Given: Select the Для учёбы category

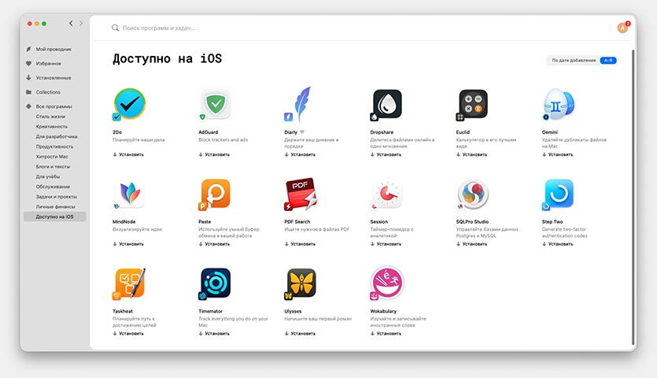Looking at the screenshot, I should (x=48, y=176).
